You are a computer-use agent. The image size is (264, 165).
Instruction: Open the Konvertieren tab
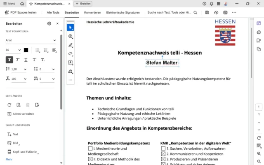pos(92,12)
